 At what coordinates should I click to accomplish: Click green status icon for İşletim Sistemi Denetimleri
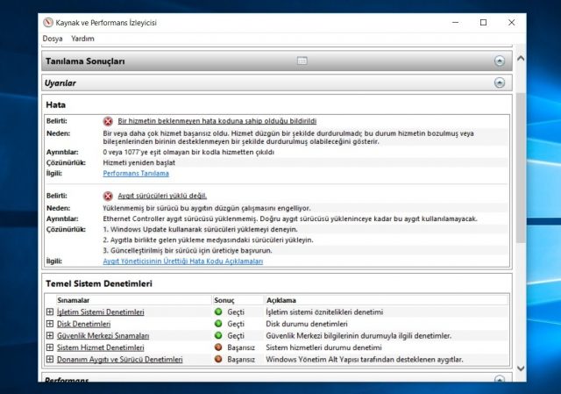(218, 312)
